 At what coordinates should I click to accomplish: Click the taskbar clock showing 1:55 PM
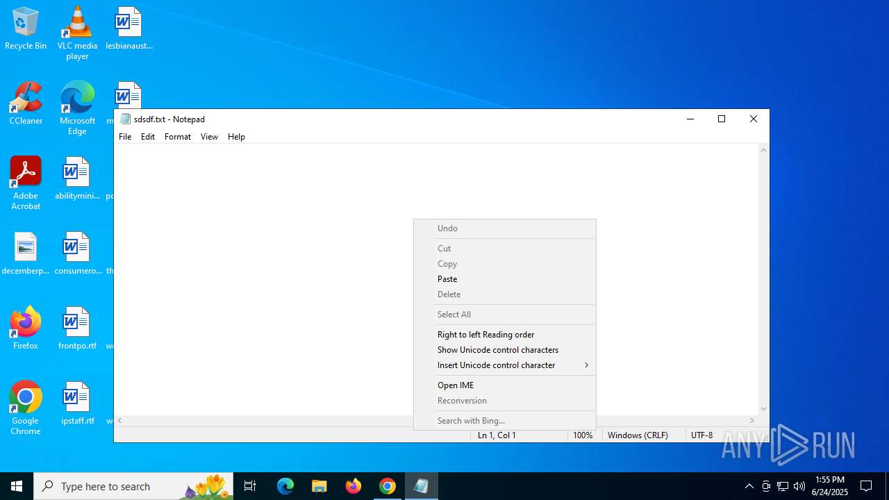[x=830, y=486]
